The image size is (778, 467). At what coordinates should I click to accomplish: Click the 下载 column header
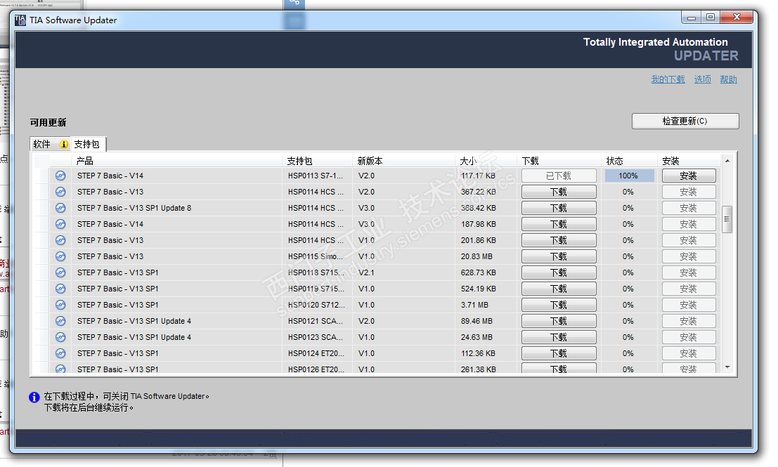pyautogui.click(x=559, y=161)
